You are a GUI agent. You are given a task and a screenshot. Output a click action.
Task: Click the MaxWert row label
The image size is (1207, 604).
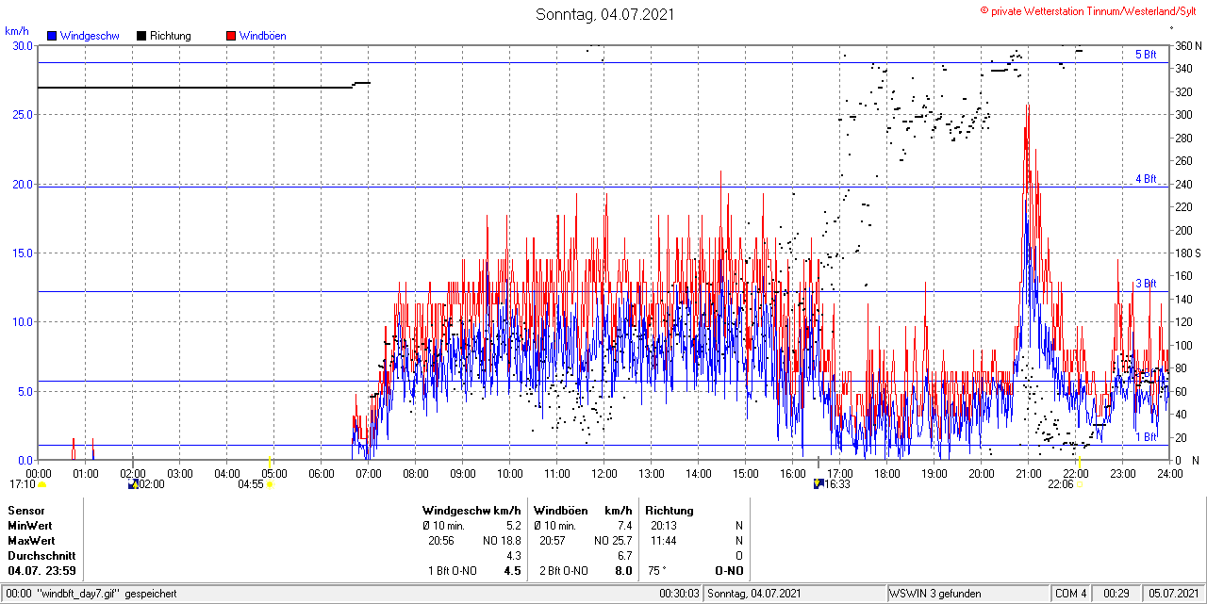point(32,541)
